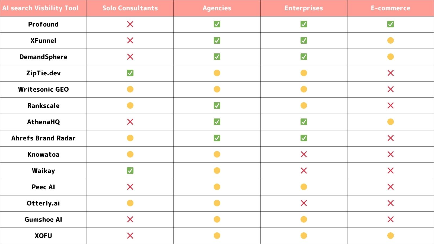Click green checkmark for Rankscale Agencies

tap(217, 105)
